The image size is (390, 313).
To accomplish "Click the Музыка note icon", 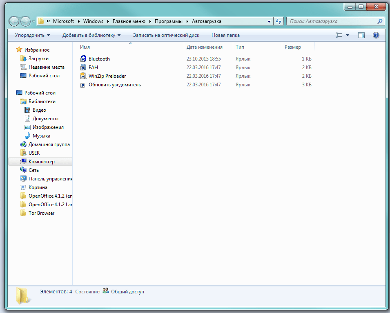I will tap(27, 136).
